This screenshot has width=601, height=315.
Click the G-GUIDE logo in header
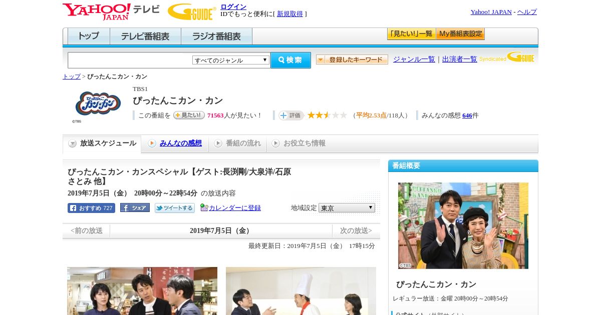pos(192,11)
